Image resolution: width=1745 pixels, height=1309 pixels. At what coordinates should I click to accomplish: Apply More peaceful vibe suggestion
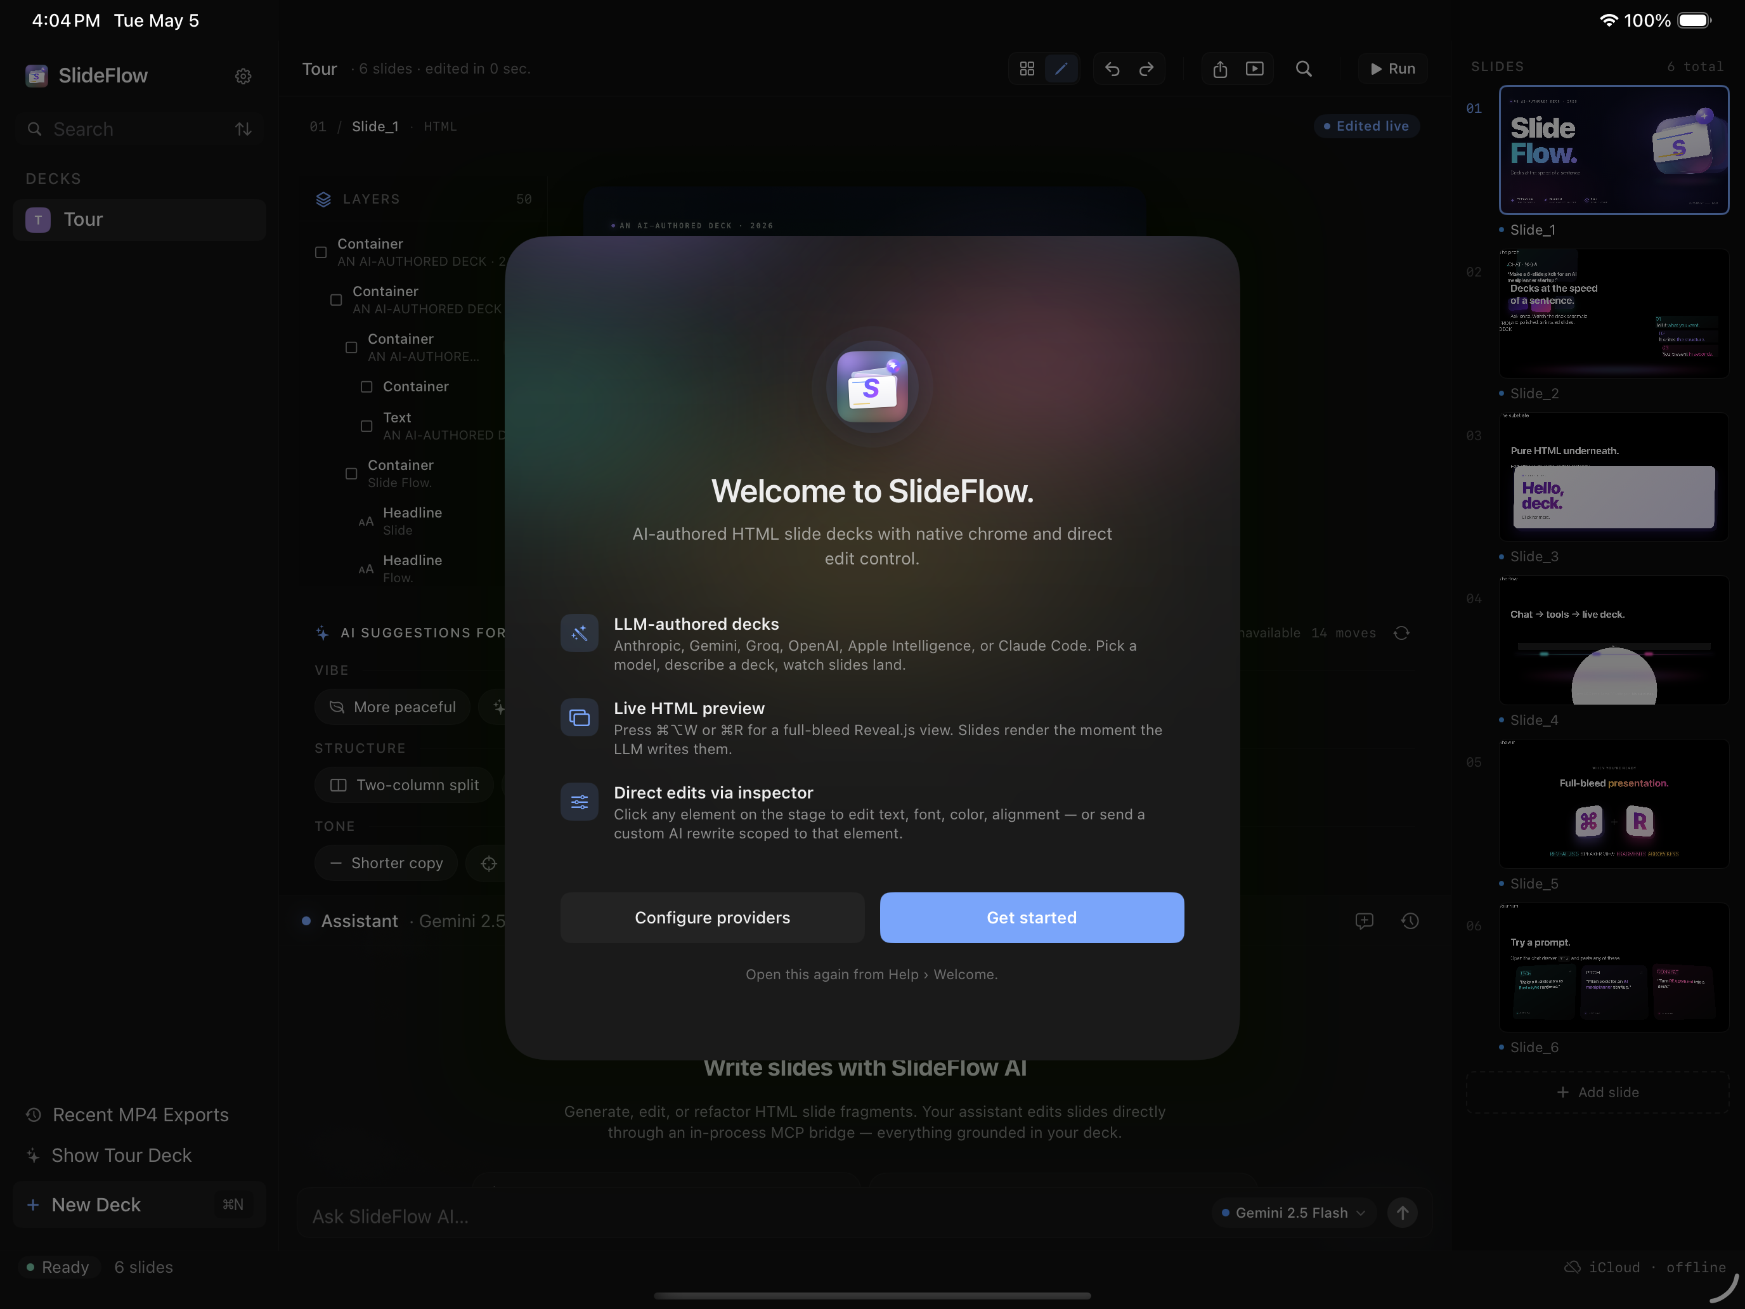392,707
